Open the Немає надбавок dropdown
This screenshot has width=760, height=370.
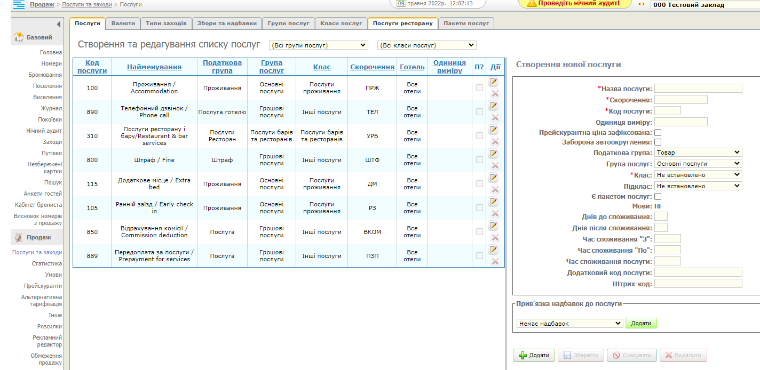(569, 324)
